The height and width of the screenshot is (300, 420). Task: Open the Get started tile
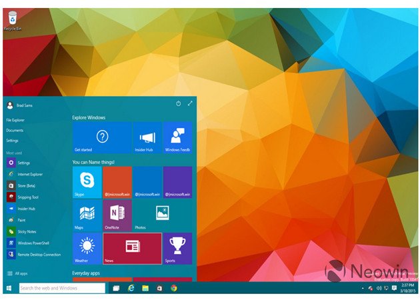(x=101, y=138)
